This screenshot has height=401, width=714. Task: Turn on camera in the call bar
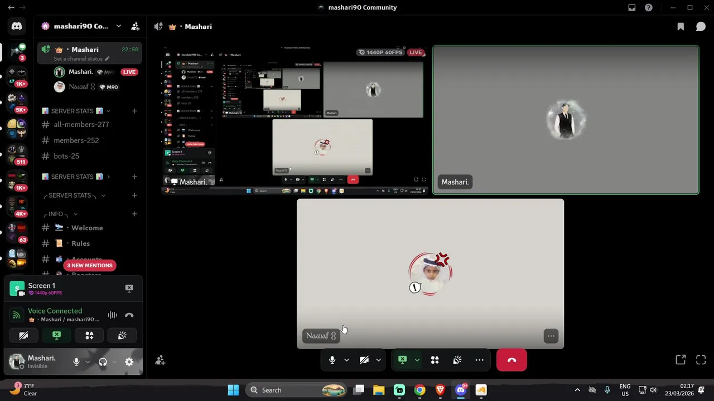[x=364, y=360]
